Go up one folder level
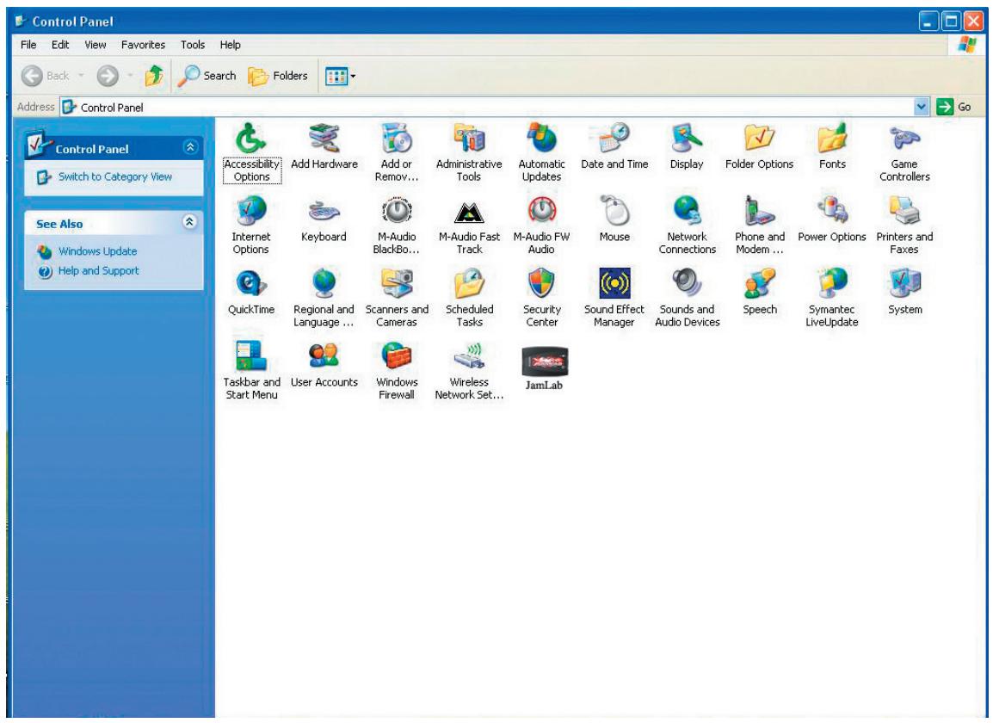Viewport: 993px width, 723px height. point(154,76)
